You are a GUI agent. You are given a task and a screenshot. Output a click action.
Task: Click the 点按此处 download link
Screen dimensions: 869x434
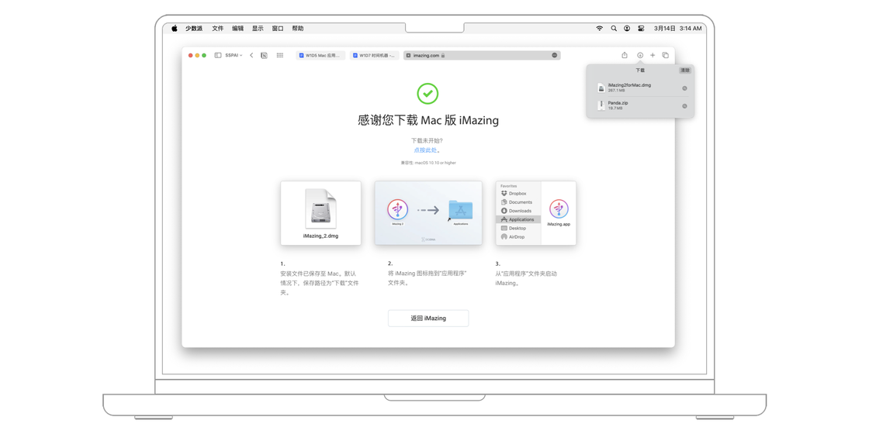428,150
